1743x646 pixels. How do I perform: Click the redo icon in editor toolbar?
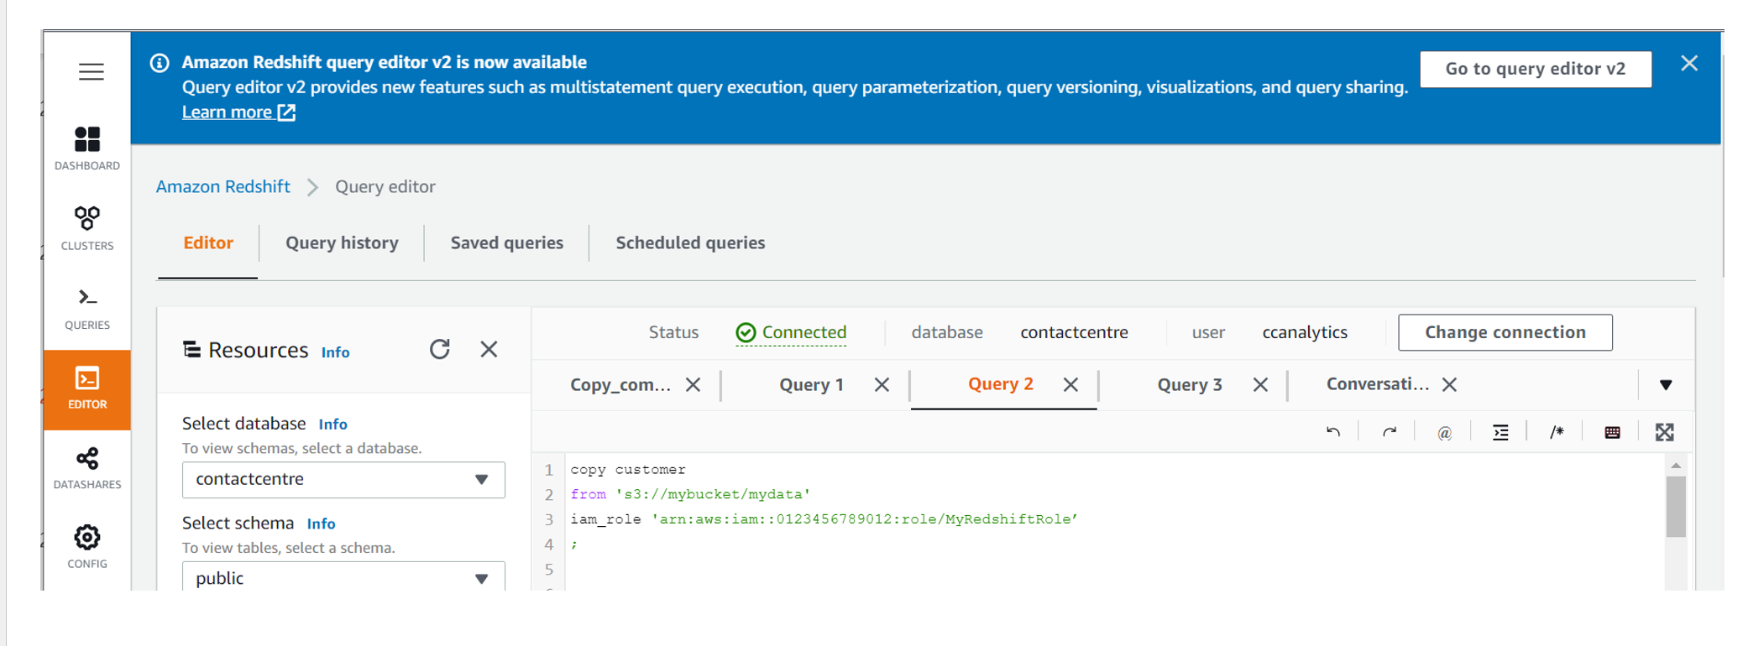pyautogui.click(x=1390, y=432)
